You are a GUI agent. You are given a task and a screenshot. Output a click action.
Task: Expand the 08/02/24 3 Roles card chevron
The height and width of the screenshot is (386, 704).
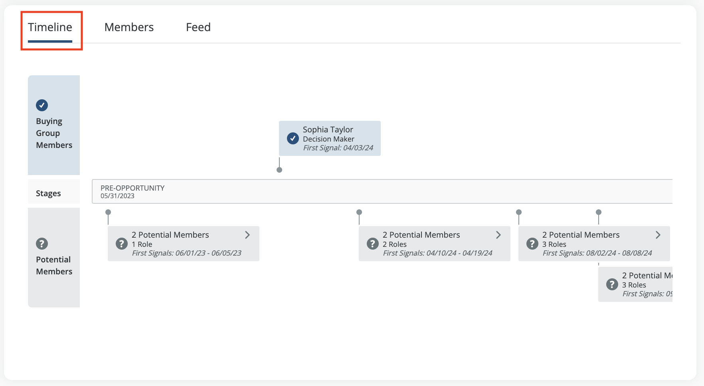coord(658,235)
